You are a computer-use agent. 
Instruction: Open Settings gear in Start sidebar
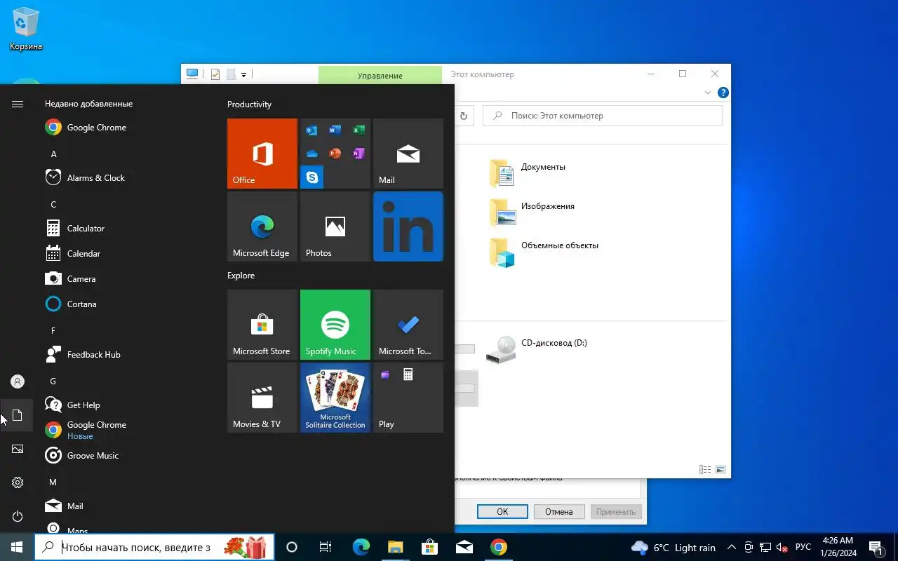(x=18, y=482)
